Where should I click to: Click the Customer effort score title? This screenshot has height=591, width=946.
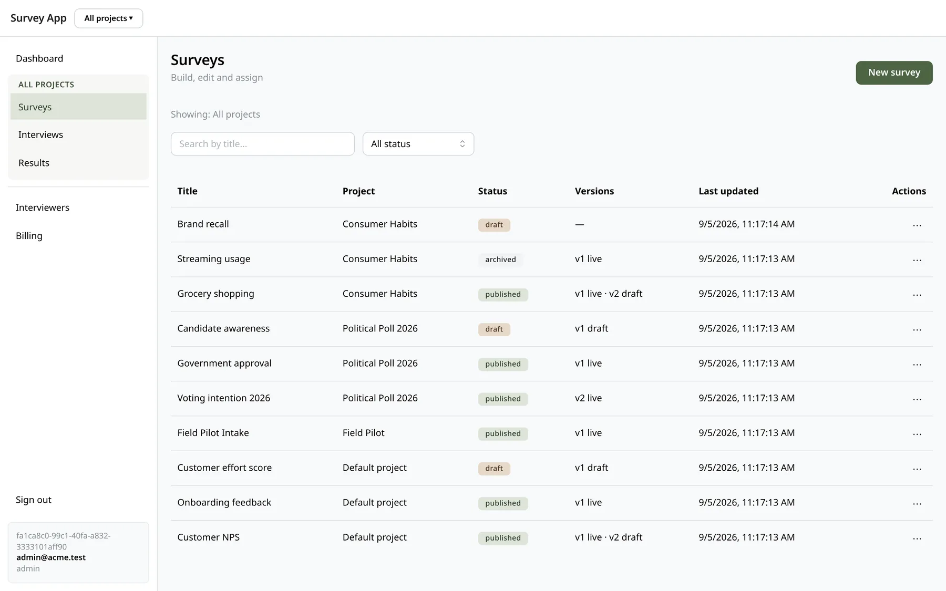224,468
